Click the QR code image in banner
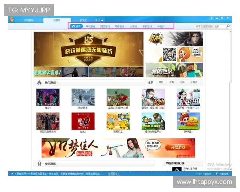Screen dimensions: 240x192 169,54
